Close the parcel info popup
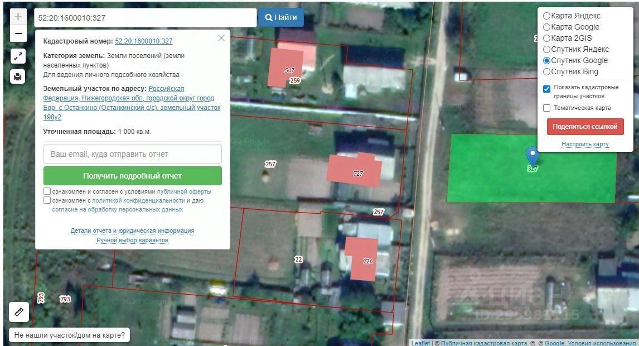 click(221, 38)
